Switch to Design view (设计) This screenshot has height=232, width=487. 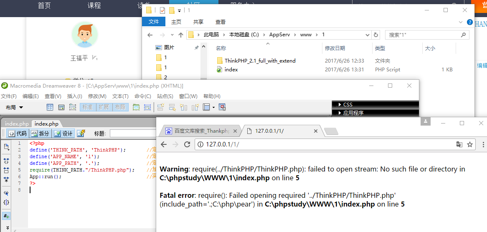click(x=64, y=134)
